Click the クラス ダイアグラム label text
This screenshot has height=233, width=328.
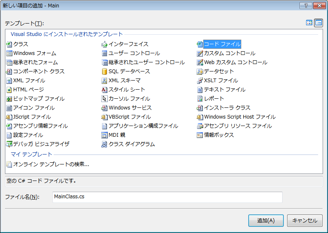pos(132,144)
